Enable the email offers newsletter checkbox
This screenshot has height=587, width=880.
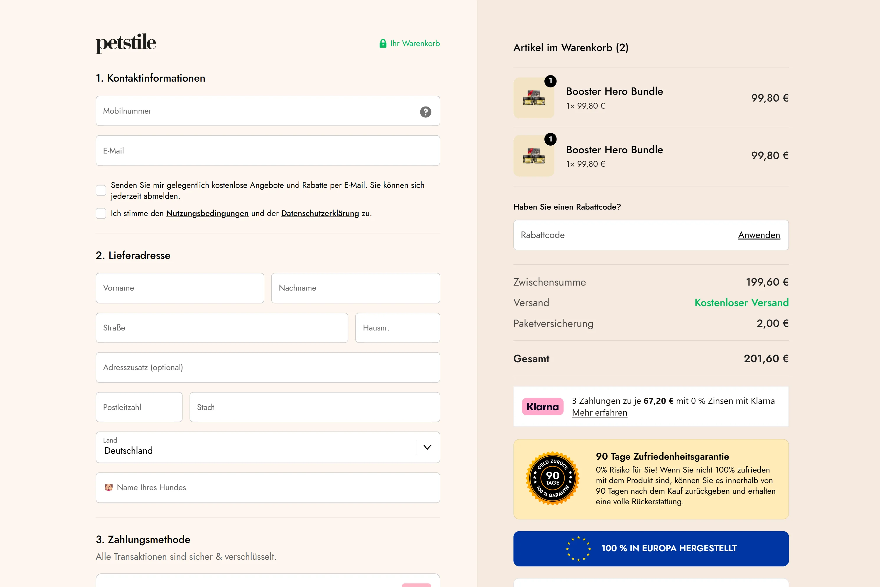tap(101, 190)
